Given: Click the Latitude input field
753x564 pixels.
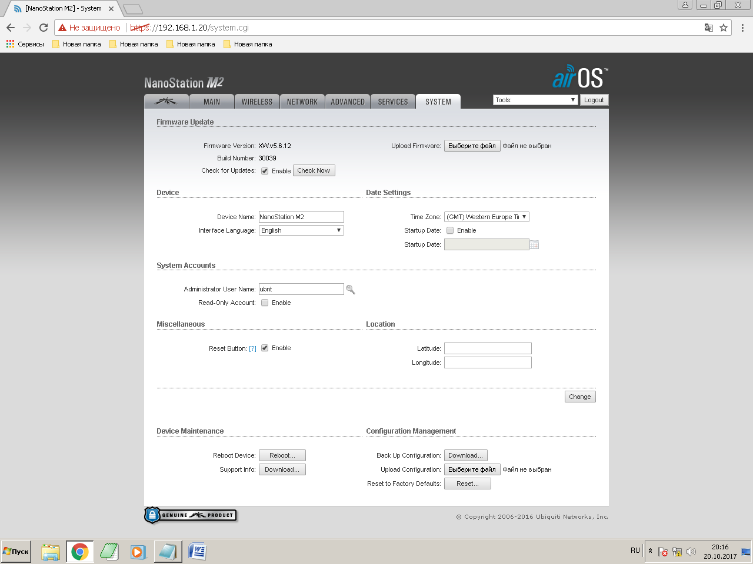Looking at the screenshot, I should pos(488,348).
